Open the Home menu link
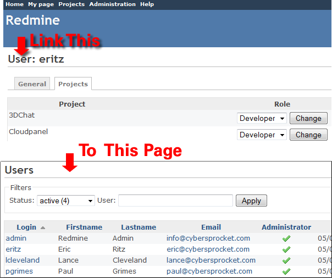The height and width of the screenshot is (278, 332). tap(14, 4)
